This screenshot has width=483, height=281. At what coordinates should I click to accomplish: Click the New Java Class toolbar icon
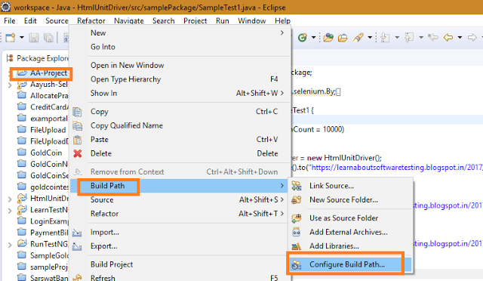click(303, 38)
